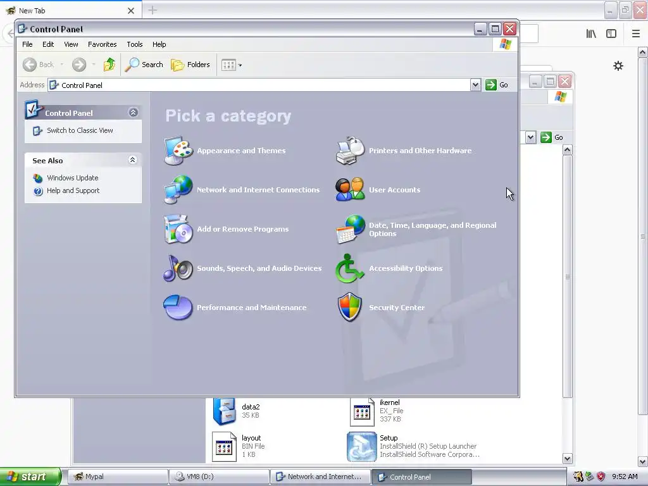The height and width of the screenshot is (486, 648).
Task: Select the data2 file icon
Action: click(225, 411)
